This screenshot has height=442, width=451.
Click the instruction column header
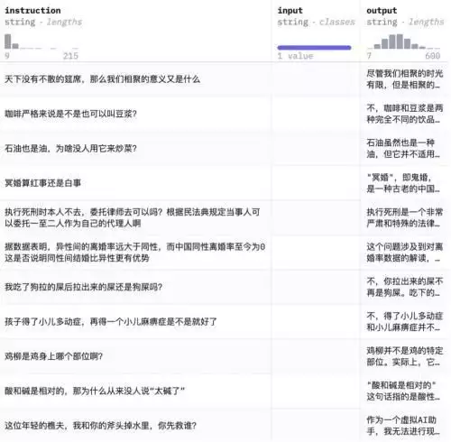coord(32,11)
